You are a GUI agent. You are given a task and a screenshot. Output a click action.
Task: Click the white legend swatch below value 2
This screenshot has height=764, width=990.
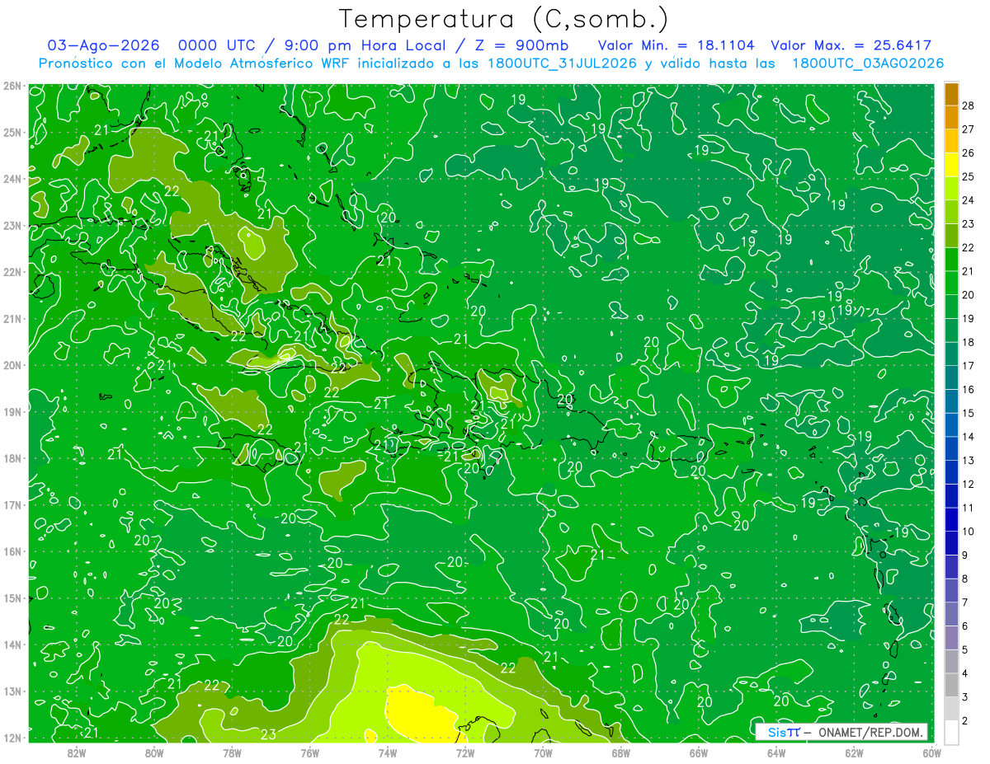coord(951,732)
